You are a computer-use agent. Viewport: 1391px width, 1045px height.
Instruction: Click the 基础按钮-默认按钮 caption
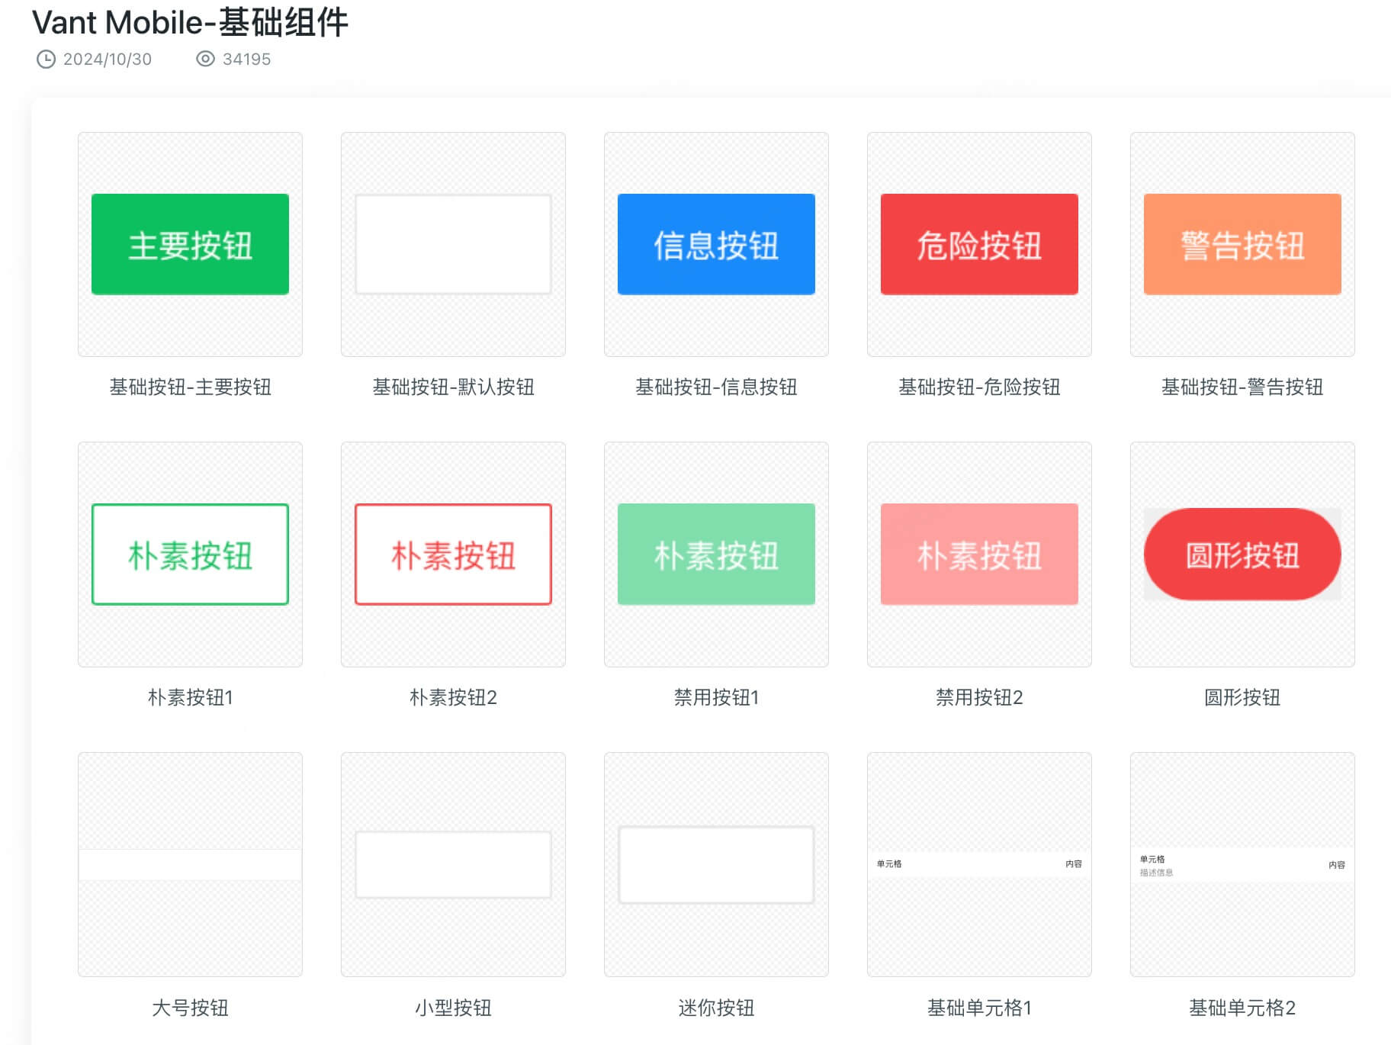pos(453,387)
